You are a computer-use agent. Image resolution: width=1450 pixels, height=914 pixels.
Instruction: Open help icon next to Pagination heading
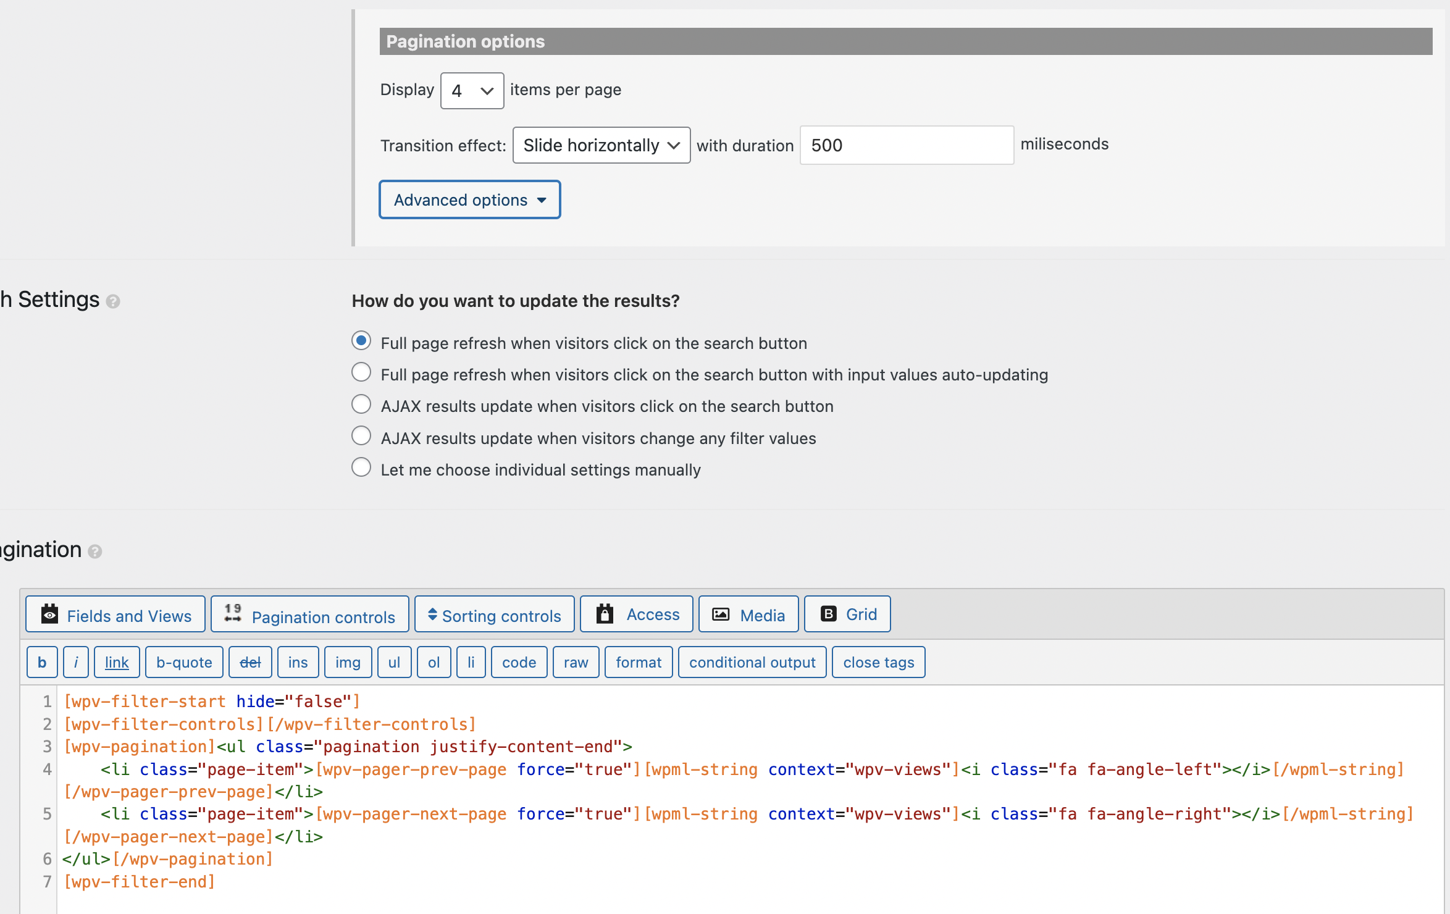pyautogui.click(x=94, y=551)
